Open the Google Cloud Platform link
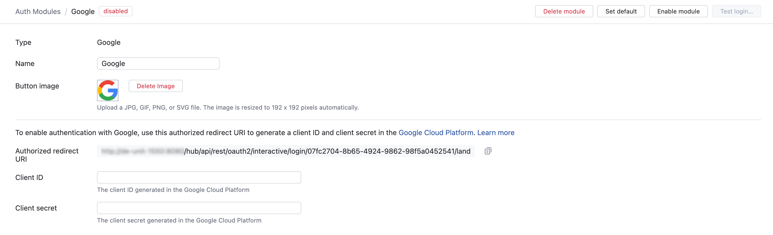The width and height of the screenshot is (773, 235). pyautogui.click(x=436, y=133)
